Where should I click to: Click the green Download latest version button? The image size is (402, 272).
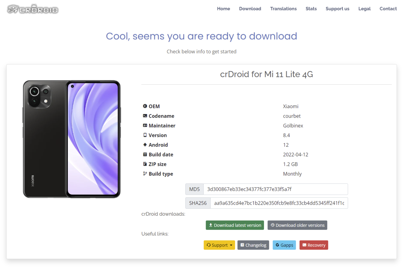235,225
